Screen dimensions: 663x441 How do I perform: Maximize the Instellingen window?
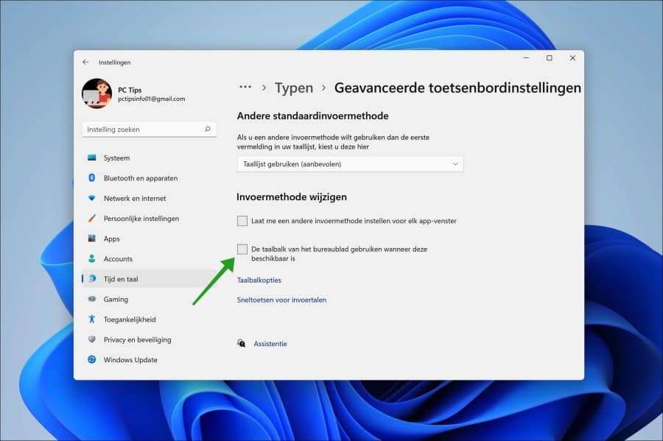[x=550, y=58]
